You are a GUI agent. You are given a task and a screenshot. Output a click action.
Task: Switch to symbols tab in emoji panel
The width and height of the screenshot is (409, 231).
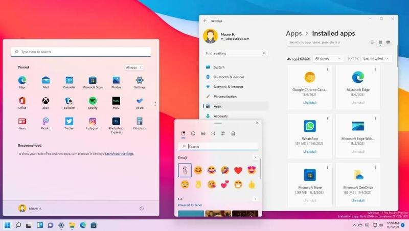[223, 133]
